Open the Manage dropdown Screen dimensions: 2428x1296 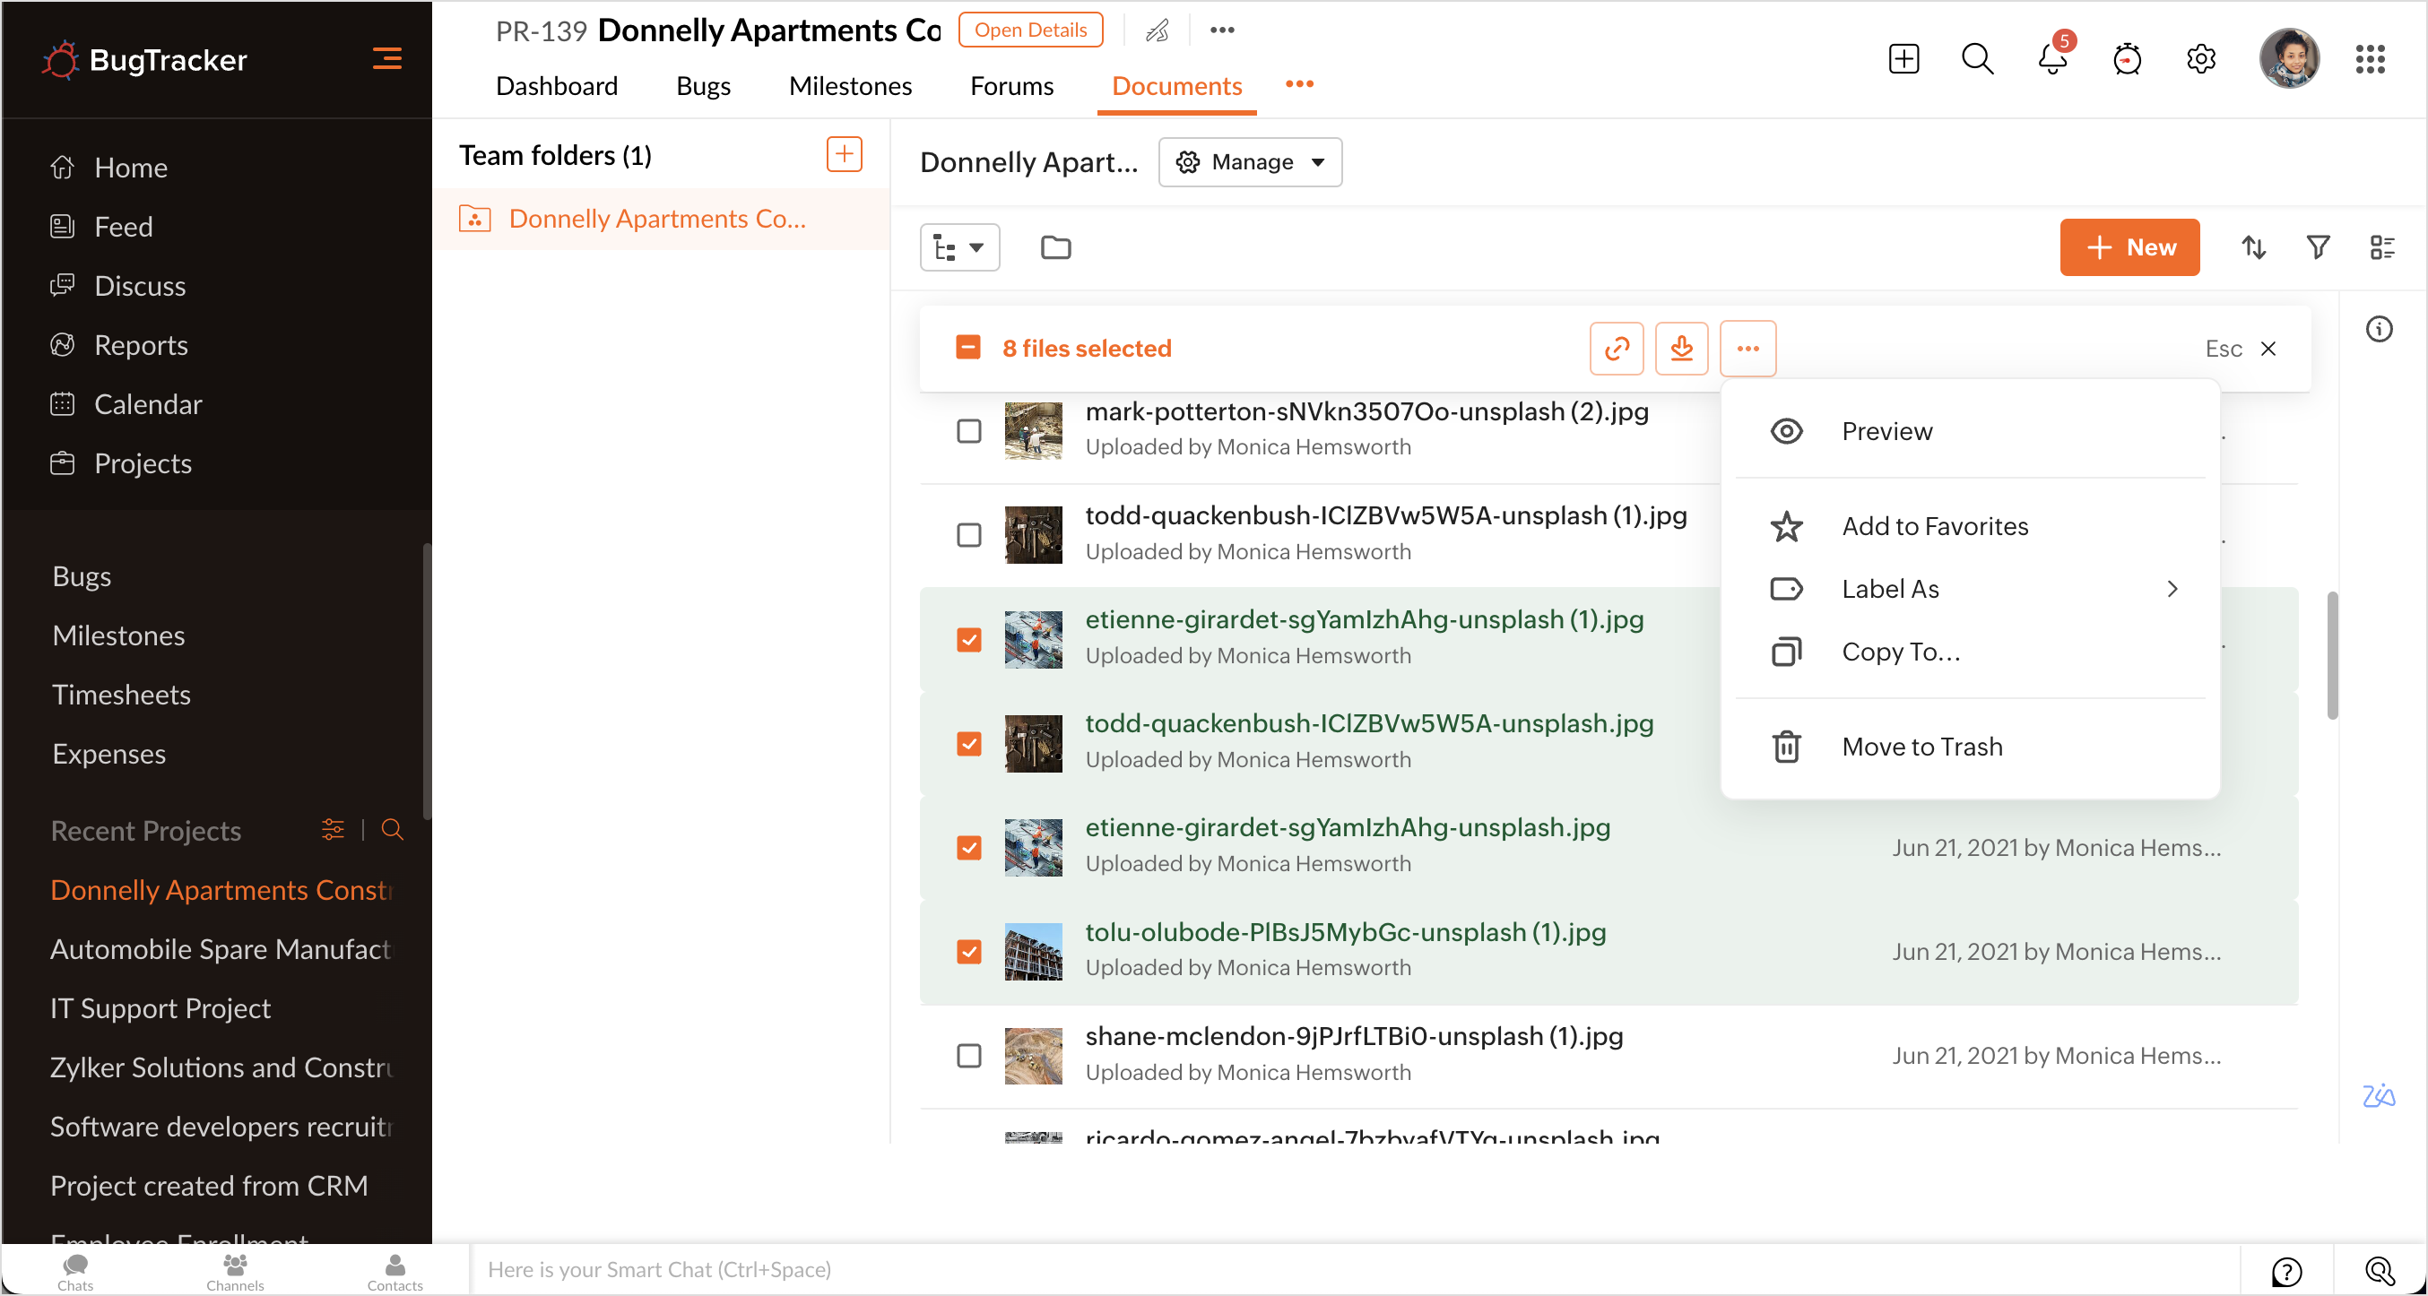click(x=1250, y=162)
